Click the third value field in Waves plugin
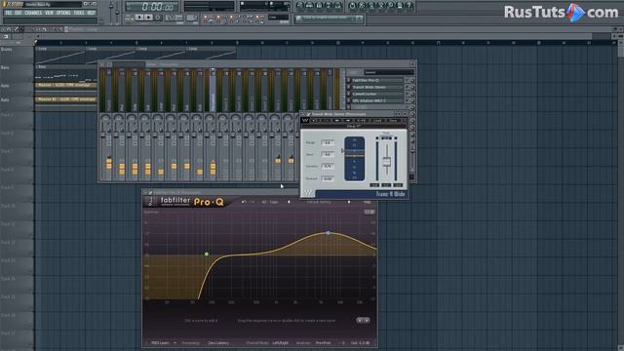The height and width of the screenshot is (351, 624). (328, 166)
